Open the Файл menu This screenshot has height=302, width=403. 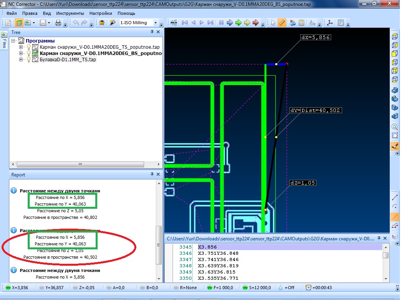point(12,13)
